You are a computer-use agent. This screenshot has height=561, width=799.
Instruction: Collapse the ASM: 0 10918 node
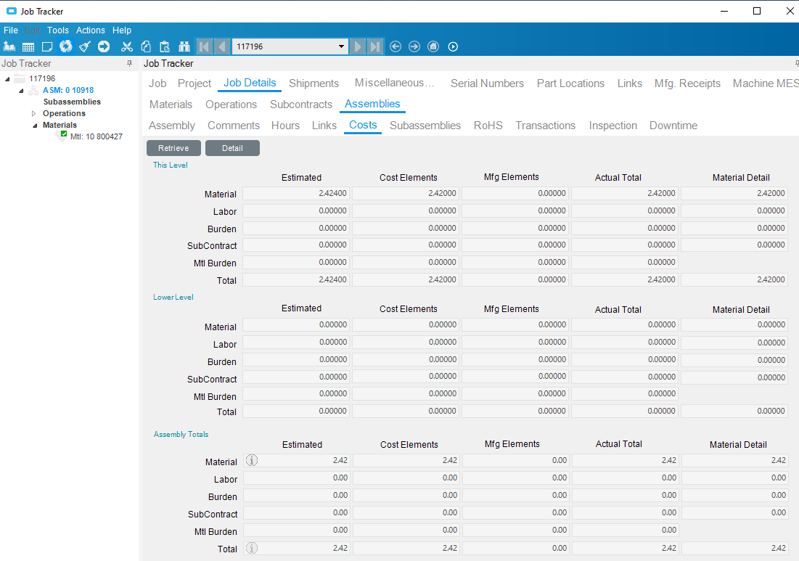pos(21,91)
